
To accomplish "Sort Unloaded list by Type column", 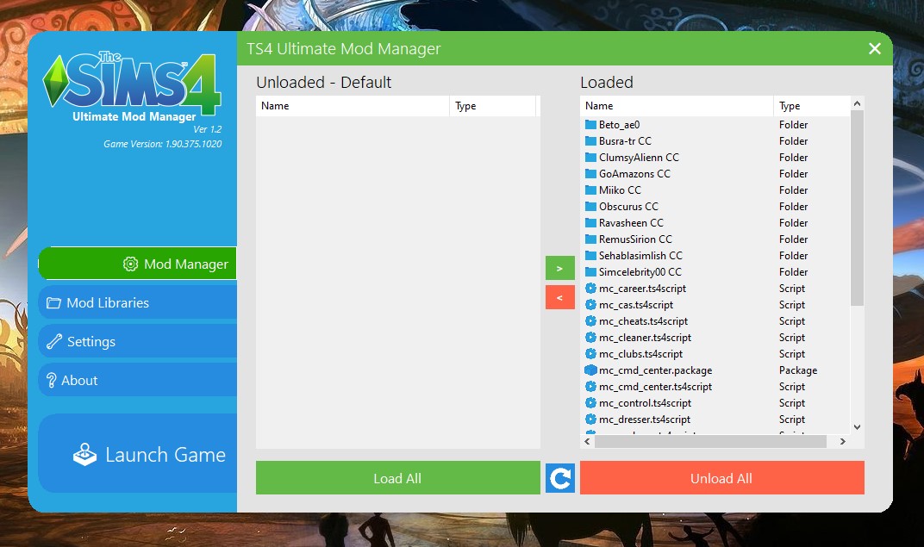I will pos(493,106).
